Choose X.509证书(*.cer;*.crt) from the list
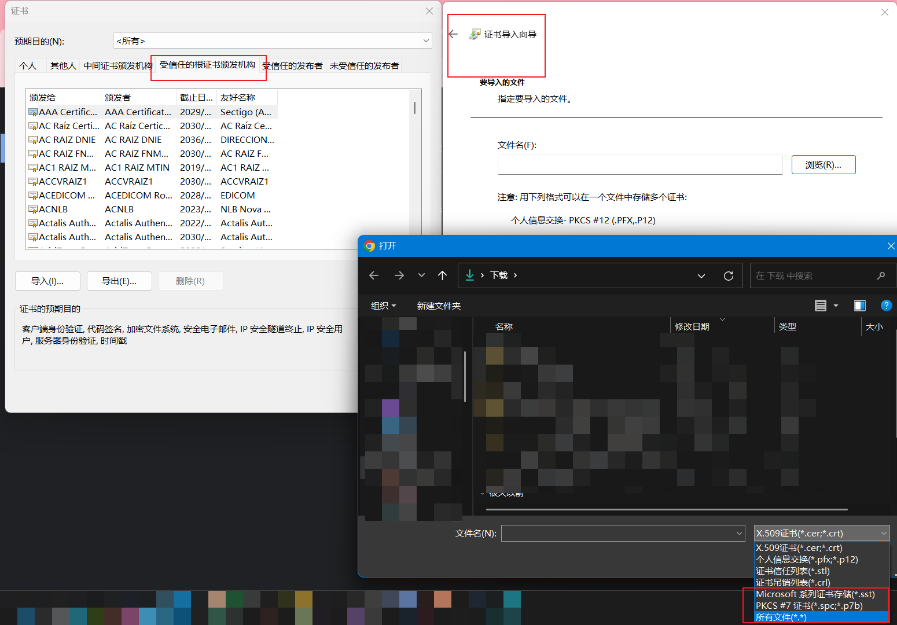Screen dimensions: 897x625 pyautogui.click(x=822, y=548)
